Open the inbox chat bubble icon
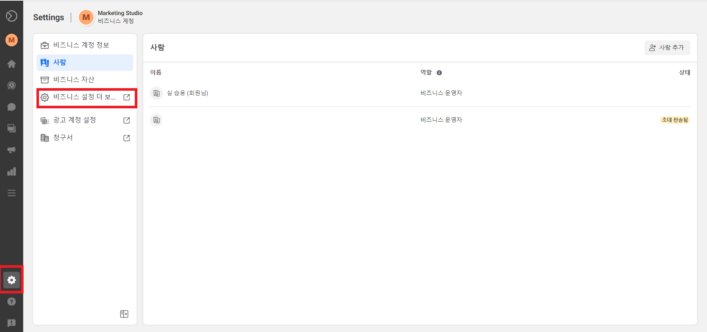The image size is (707, 332). pos(11,107)
